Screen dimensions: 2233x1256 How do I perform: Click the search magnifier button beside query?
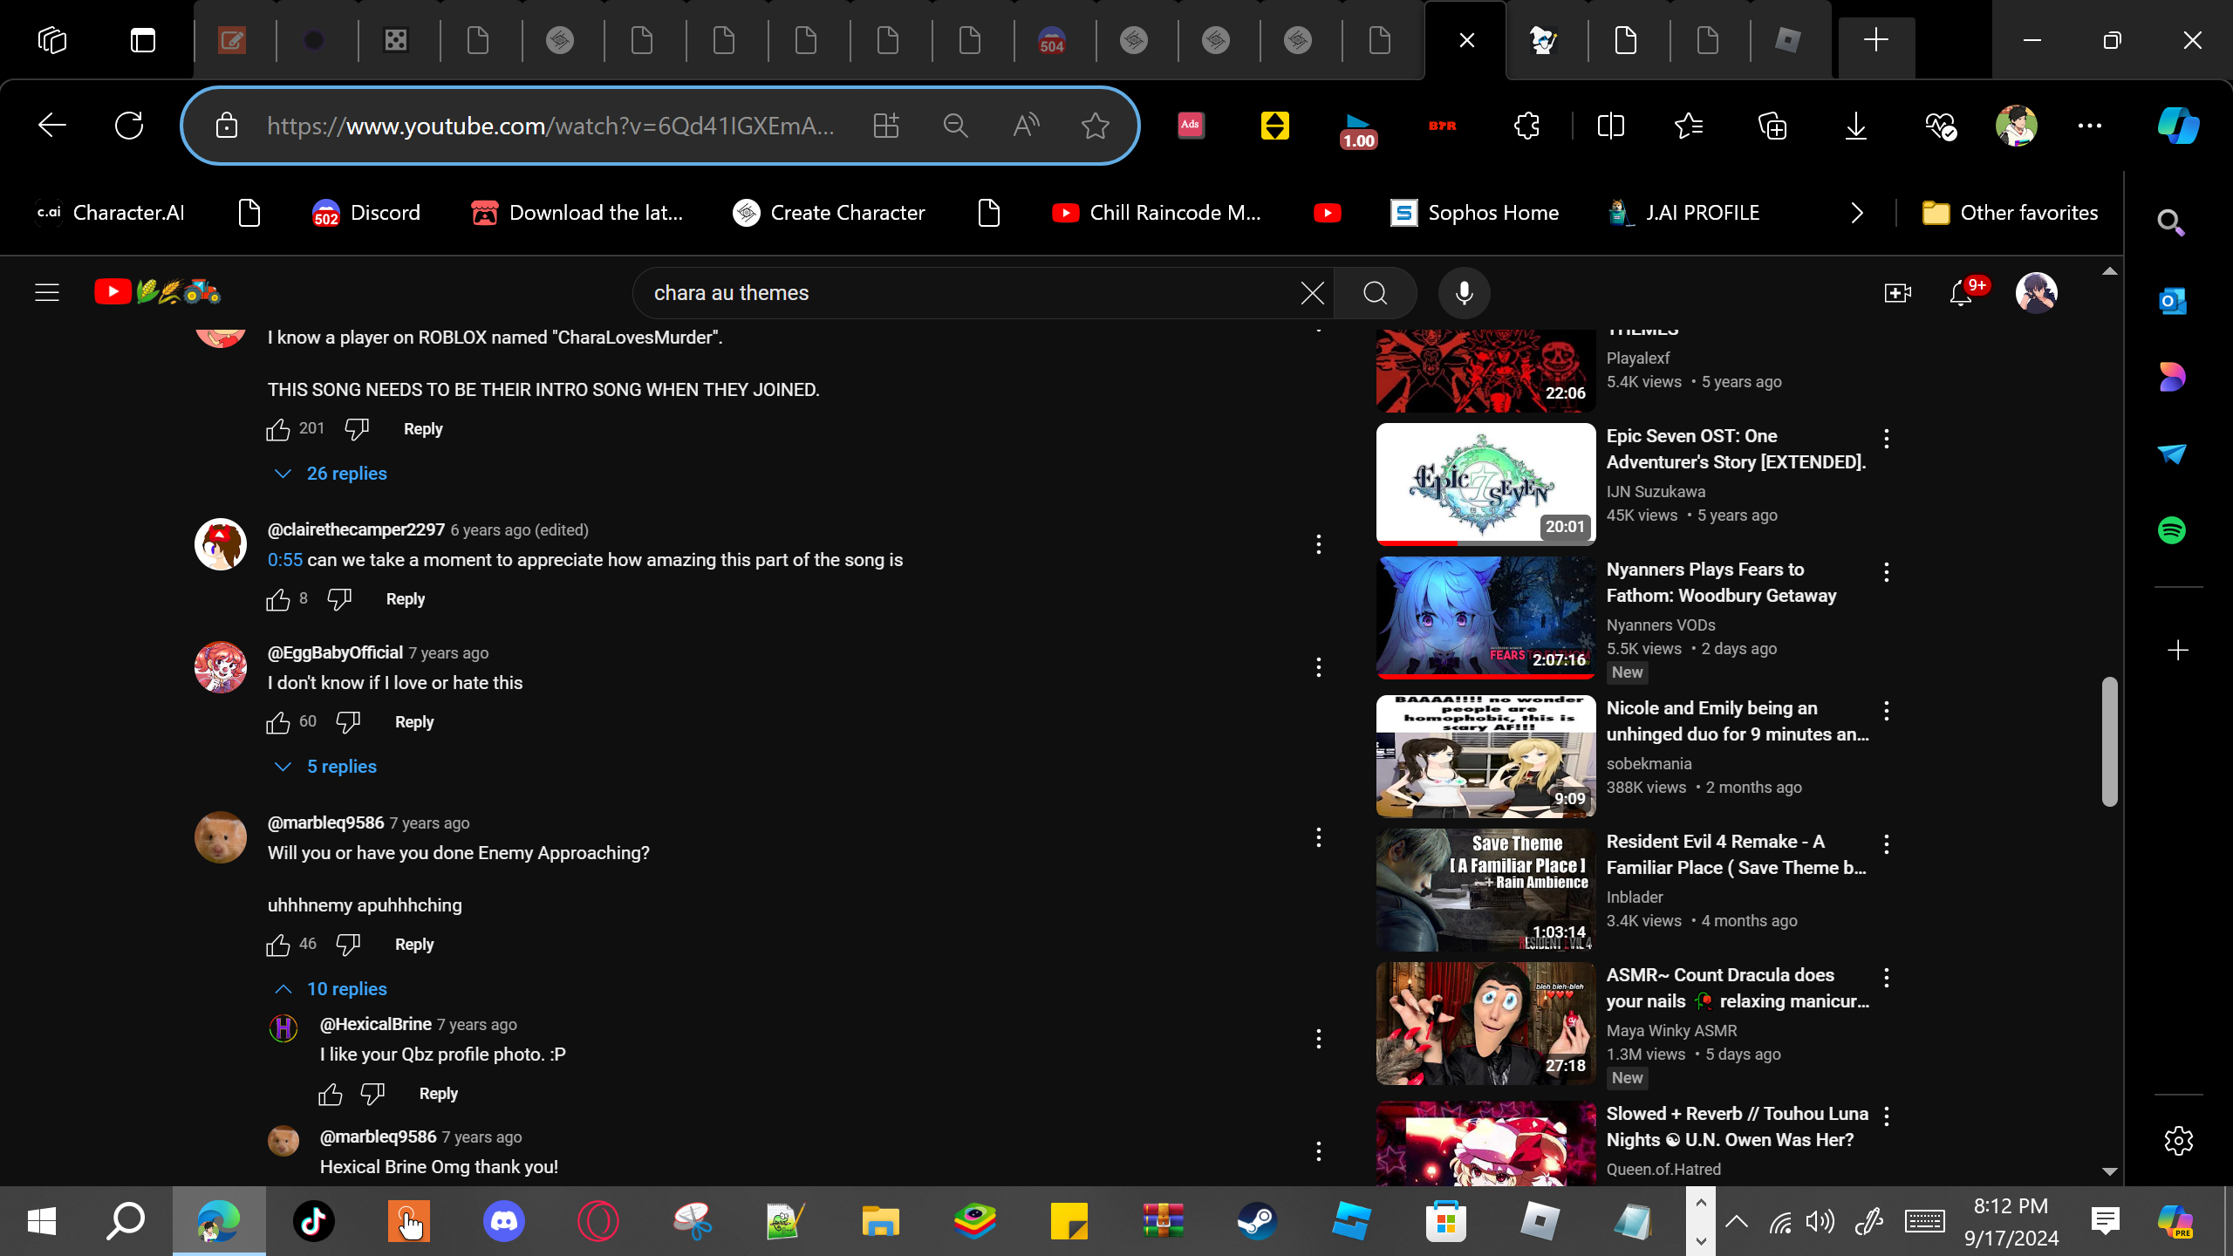coord(1375,293)
